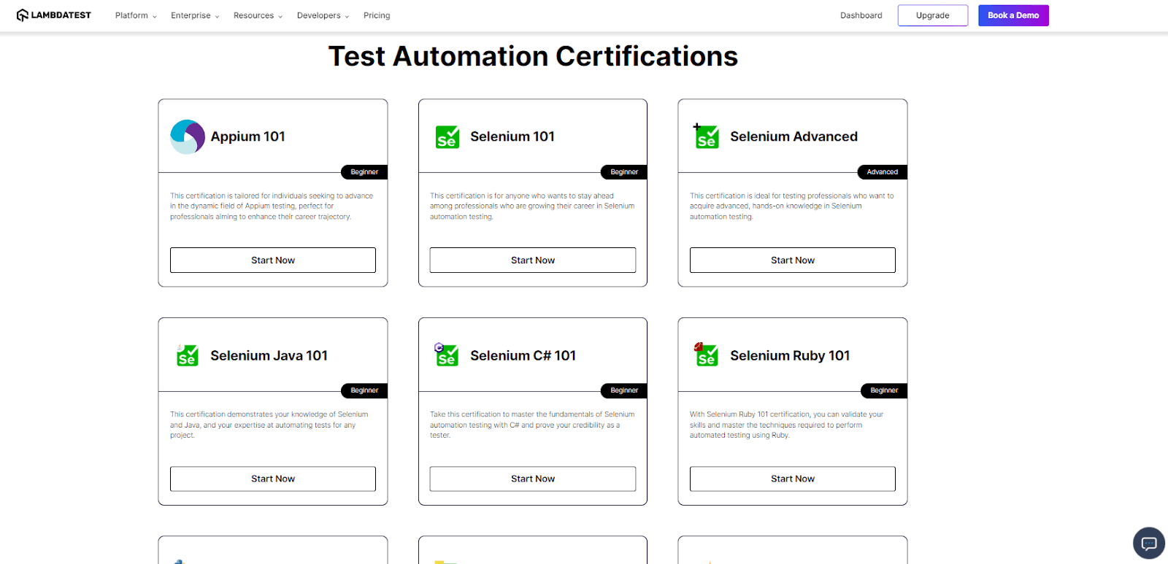
Task: Click the LambdaTest logo
Action: coord(54,15)
